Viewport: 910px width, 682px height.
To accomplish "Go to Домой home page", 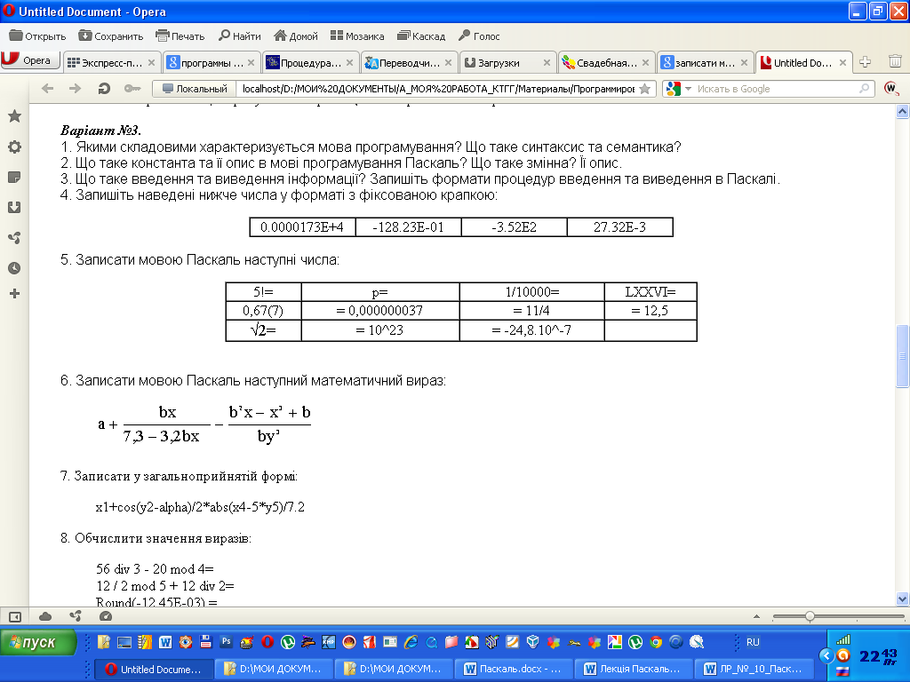I will click(296, 36).
